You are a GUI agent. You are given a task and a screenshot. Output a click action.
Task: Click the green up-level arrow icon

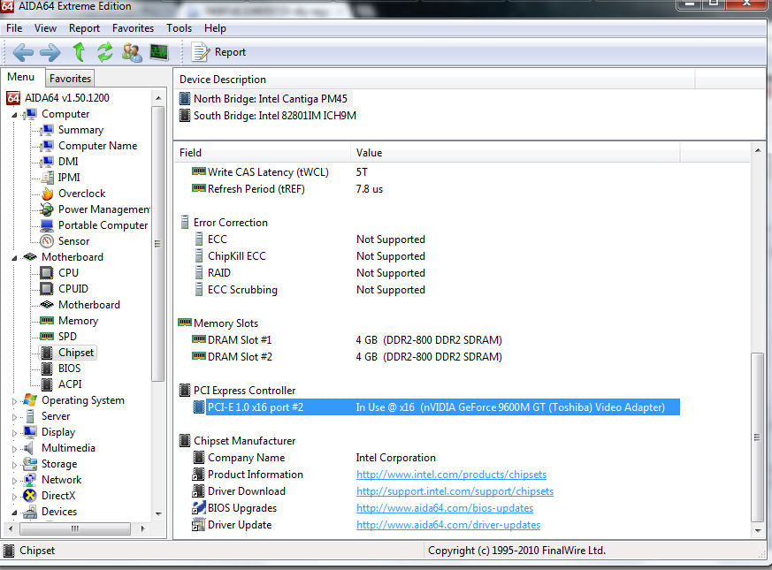tap(79, 51)
